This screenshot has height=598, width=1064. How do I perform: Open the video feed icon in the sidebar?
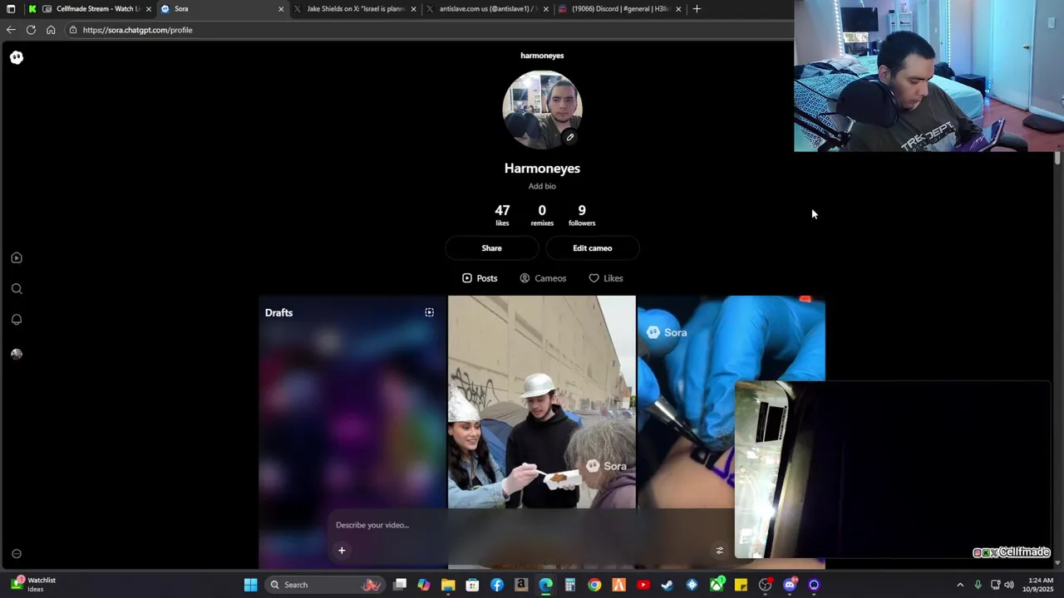point(17,257)
